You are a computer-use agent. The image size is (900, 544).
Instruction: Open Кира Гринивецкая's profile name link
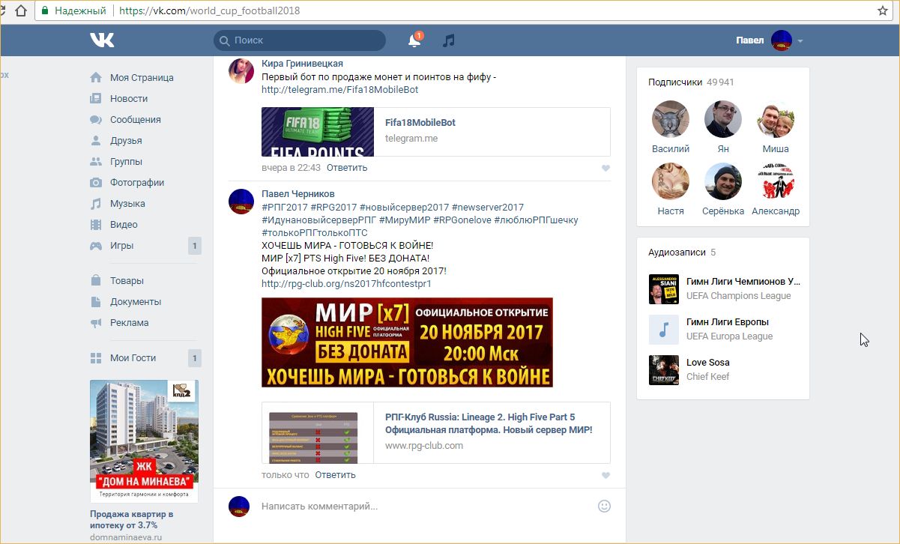coord(302,64)
